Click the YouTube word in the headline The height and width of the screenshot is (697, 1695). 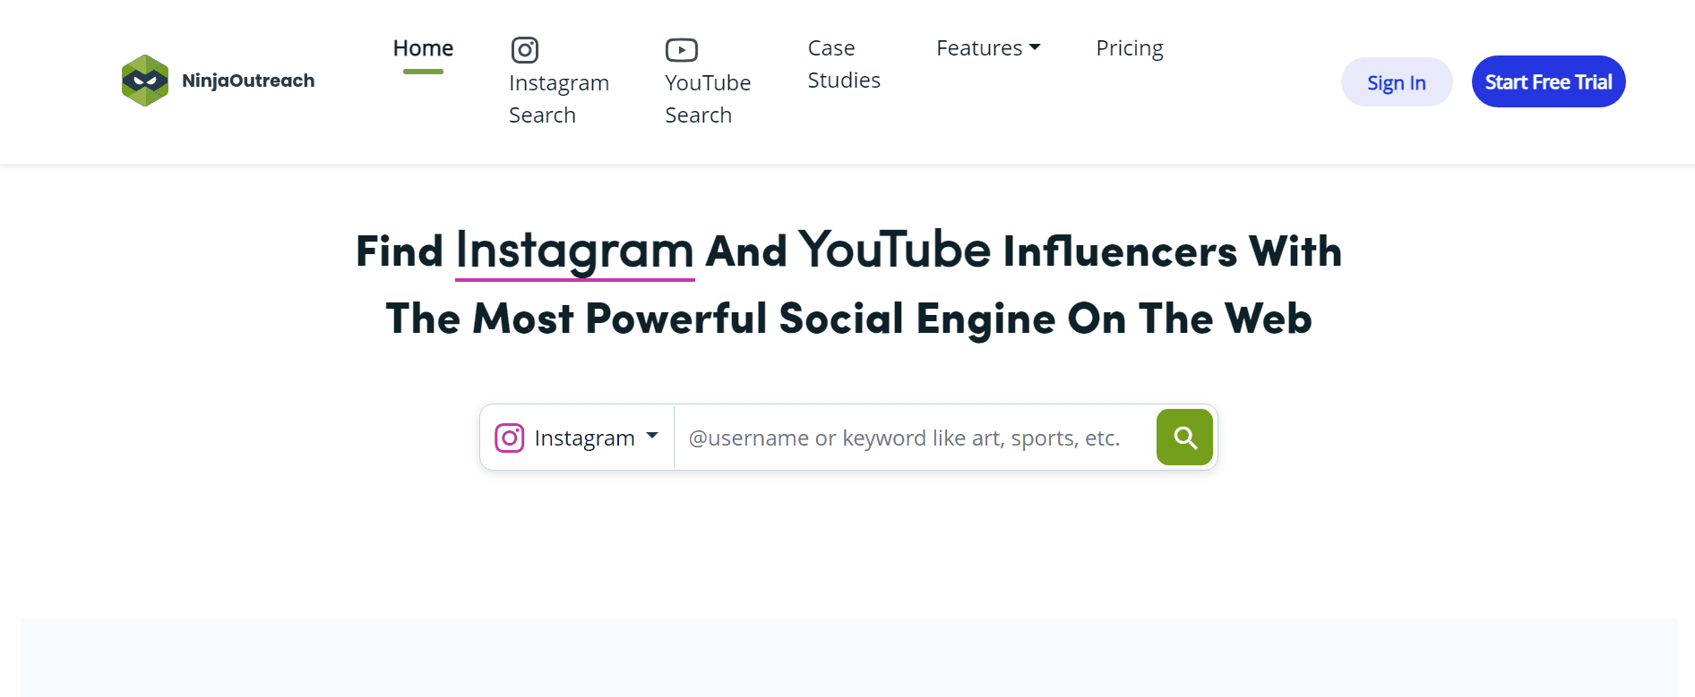(894, 251)
